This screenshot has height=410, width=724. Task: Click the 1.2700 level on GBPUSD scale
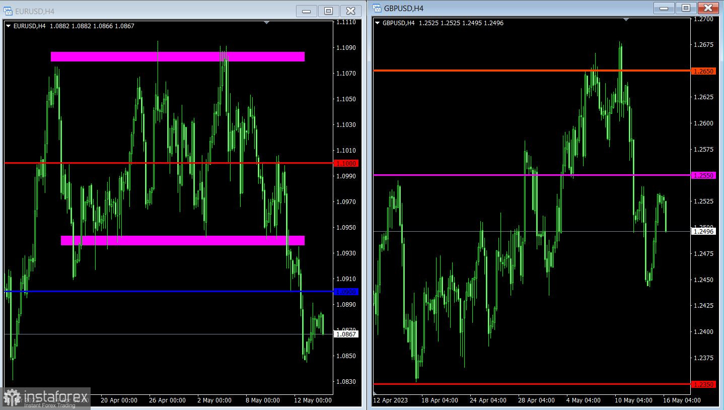point(703,20)
